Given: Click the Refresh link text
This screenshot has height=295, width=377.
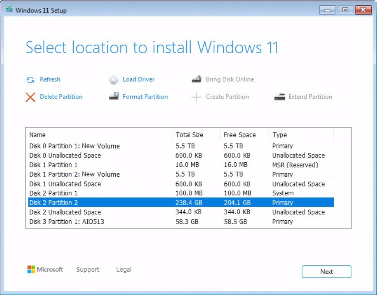Looking at the screenshot, I should 50,80.
